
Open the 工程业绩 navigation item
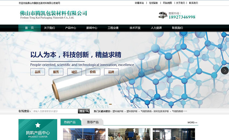click(113, 28)
